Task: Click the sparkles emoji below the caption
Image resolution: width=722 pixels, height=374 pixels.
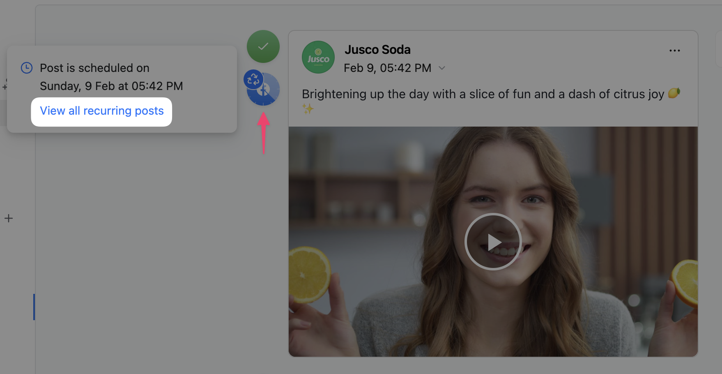Action: point(308,109)
